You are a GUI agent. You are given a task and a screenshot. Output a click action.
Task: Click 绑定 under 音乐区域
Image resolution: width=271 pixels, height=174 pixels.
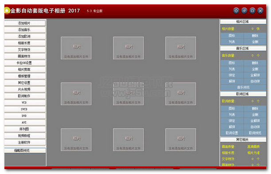(232, 75)
